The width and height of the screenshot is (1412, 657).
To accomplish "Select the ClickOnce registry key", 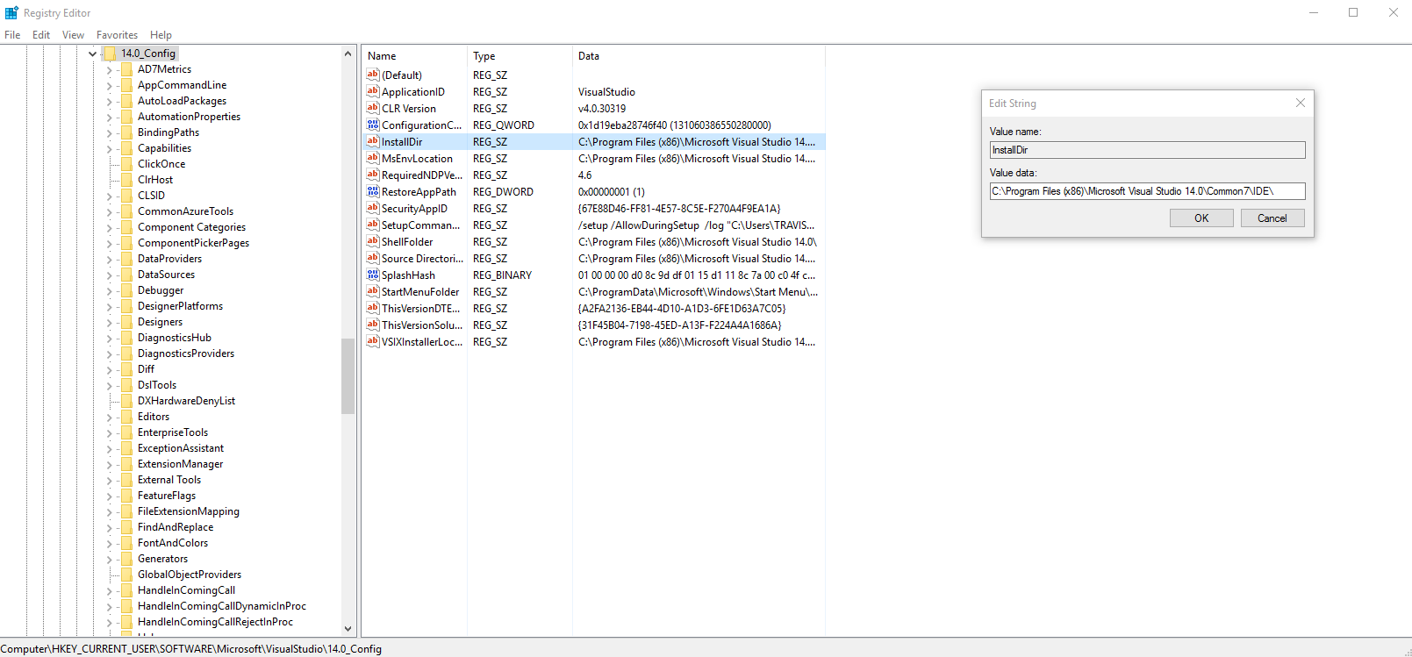I will pos(161,164).
